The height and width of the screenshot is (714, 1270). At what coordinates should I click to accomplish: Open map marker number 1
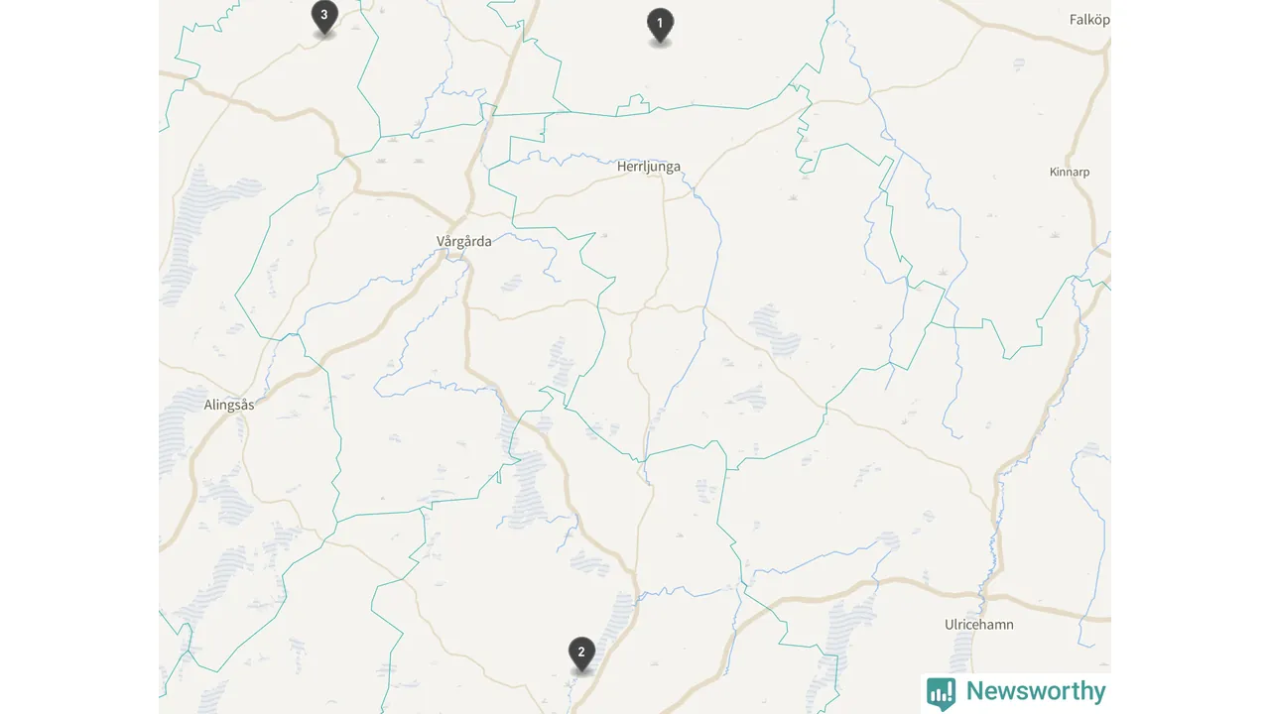[660, 26]
